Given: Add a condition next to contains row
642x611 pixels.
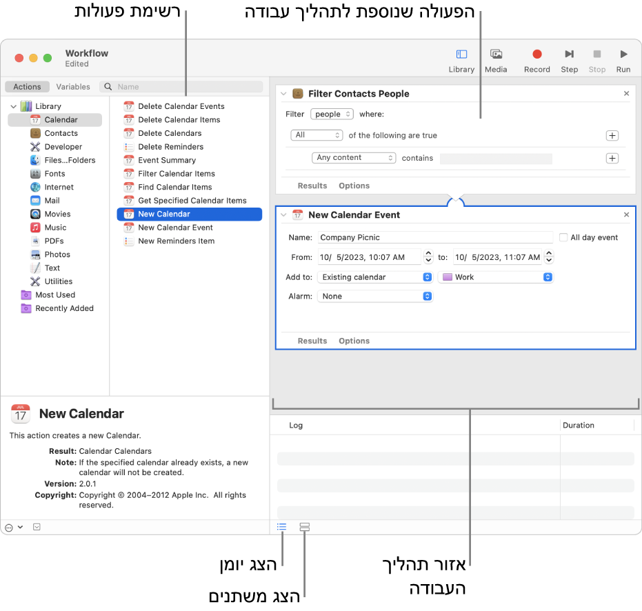Looking at the screenshot, I should pos(612,159).
